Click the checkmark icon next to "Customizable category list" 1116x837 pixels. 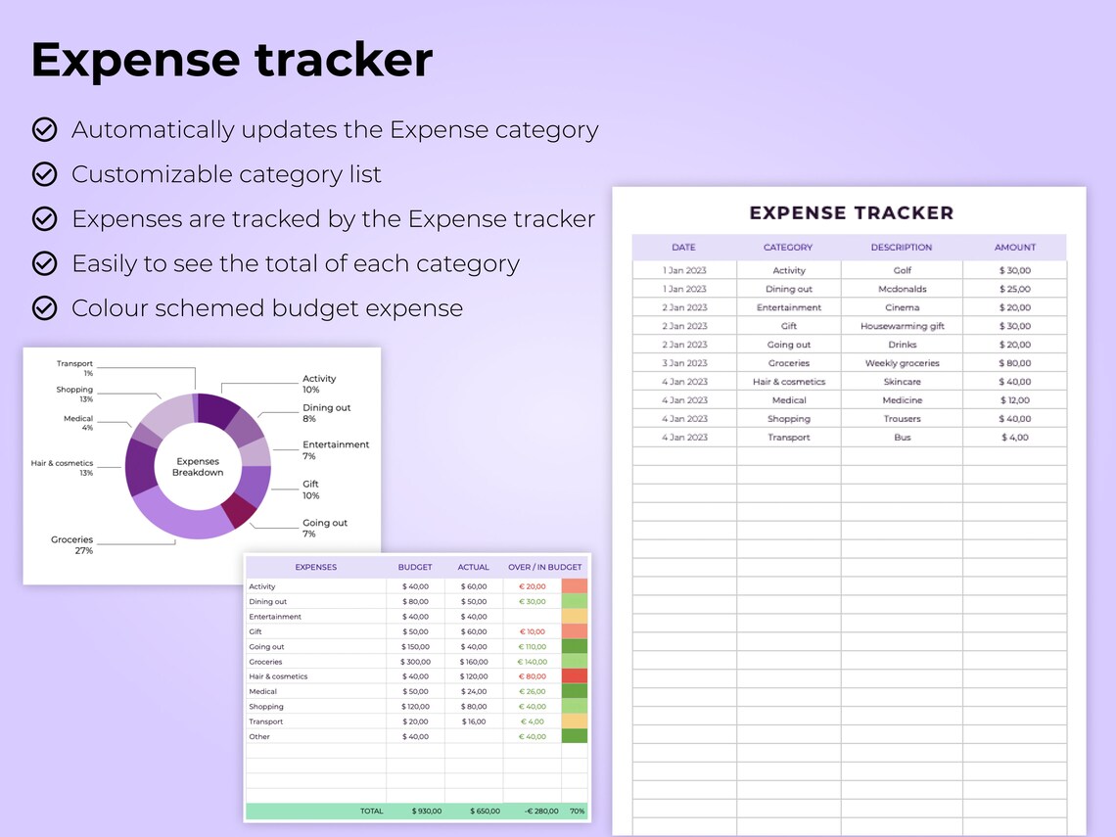(x=45, y=174)
